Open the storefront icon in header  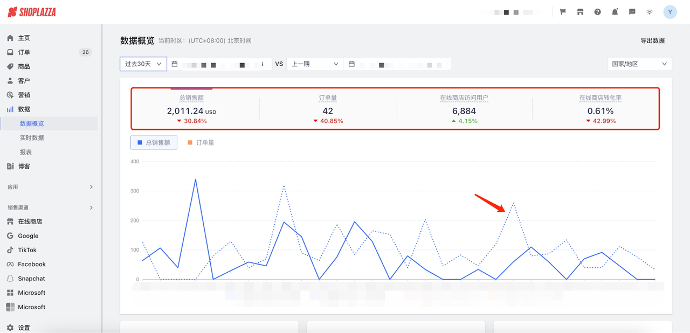[x=580, y=12]
